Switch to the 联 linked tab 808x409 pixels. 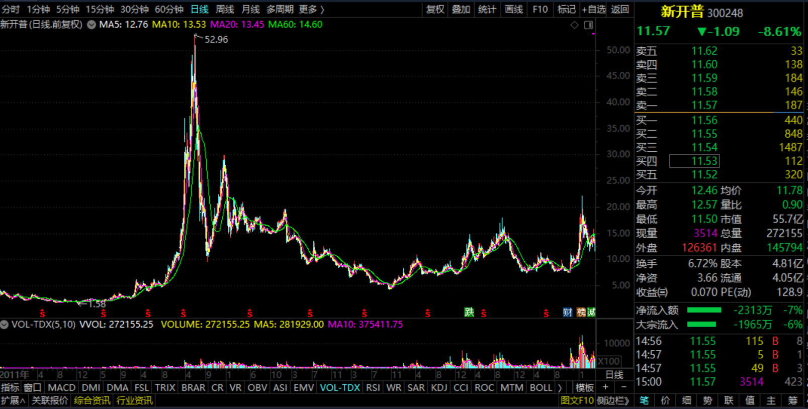pos(729,400)
